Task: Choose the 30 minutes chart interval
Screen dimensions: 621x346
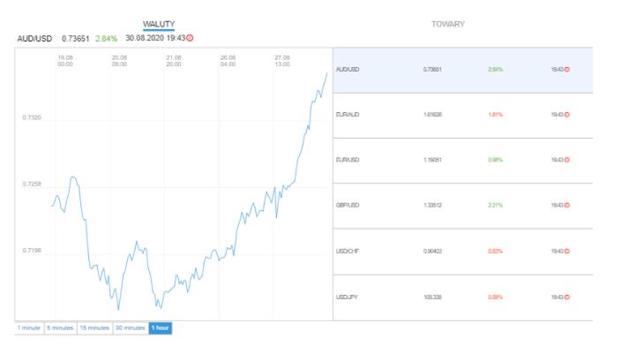Action: 131,328
